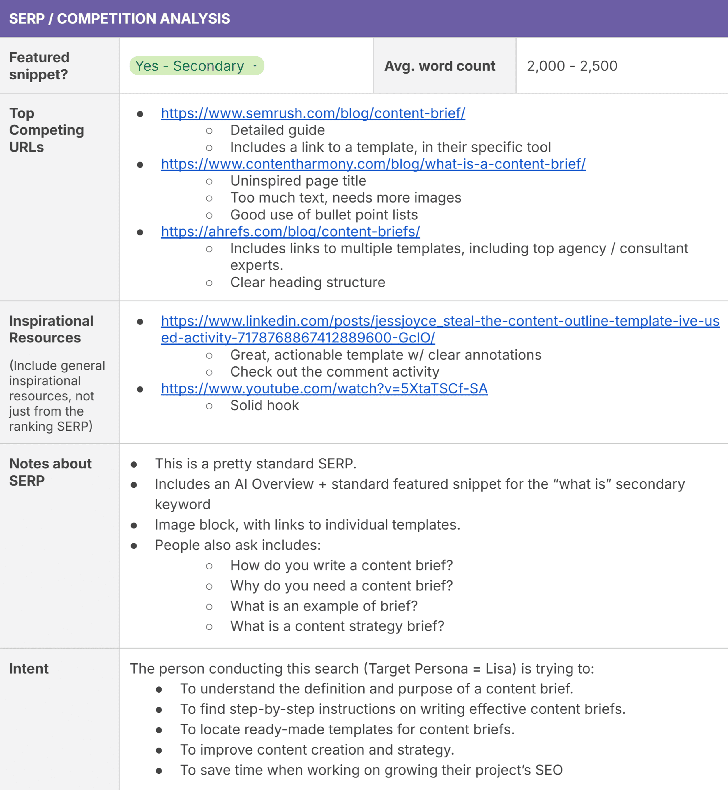Click the purple SERP / COMPETITION ANALYSIS banner
Screen dimensions: 728x790
click(x=364, y=18)
